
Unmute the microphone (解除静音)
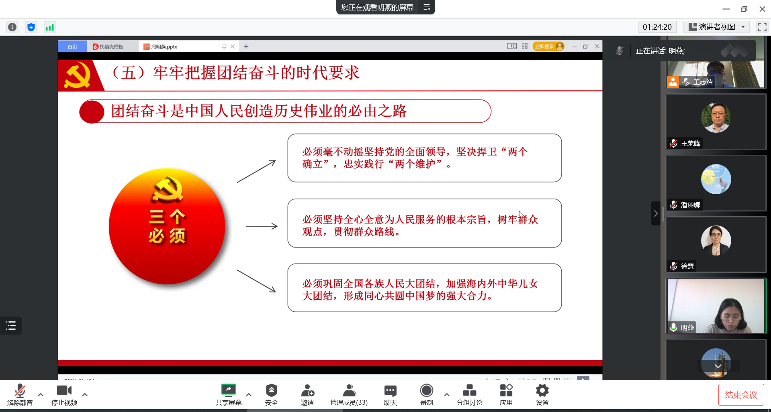(x=20, y=394)
